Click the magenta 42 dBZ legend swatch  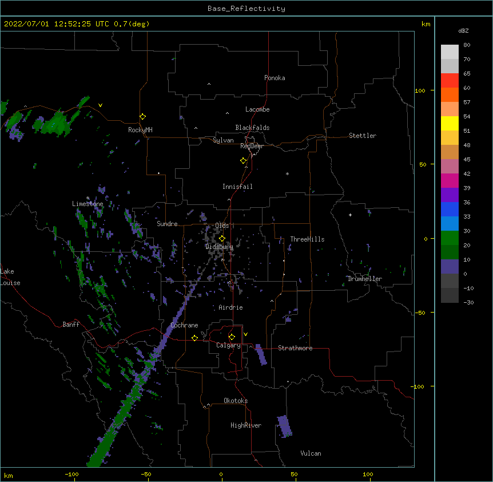[x=450, y=181]
